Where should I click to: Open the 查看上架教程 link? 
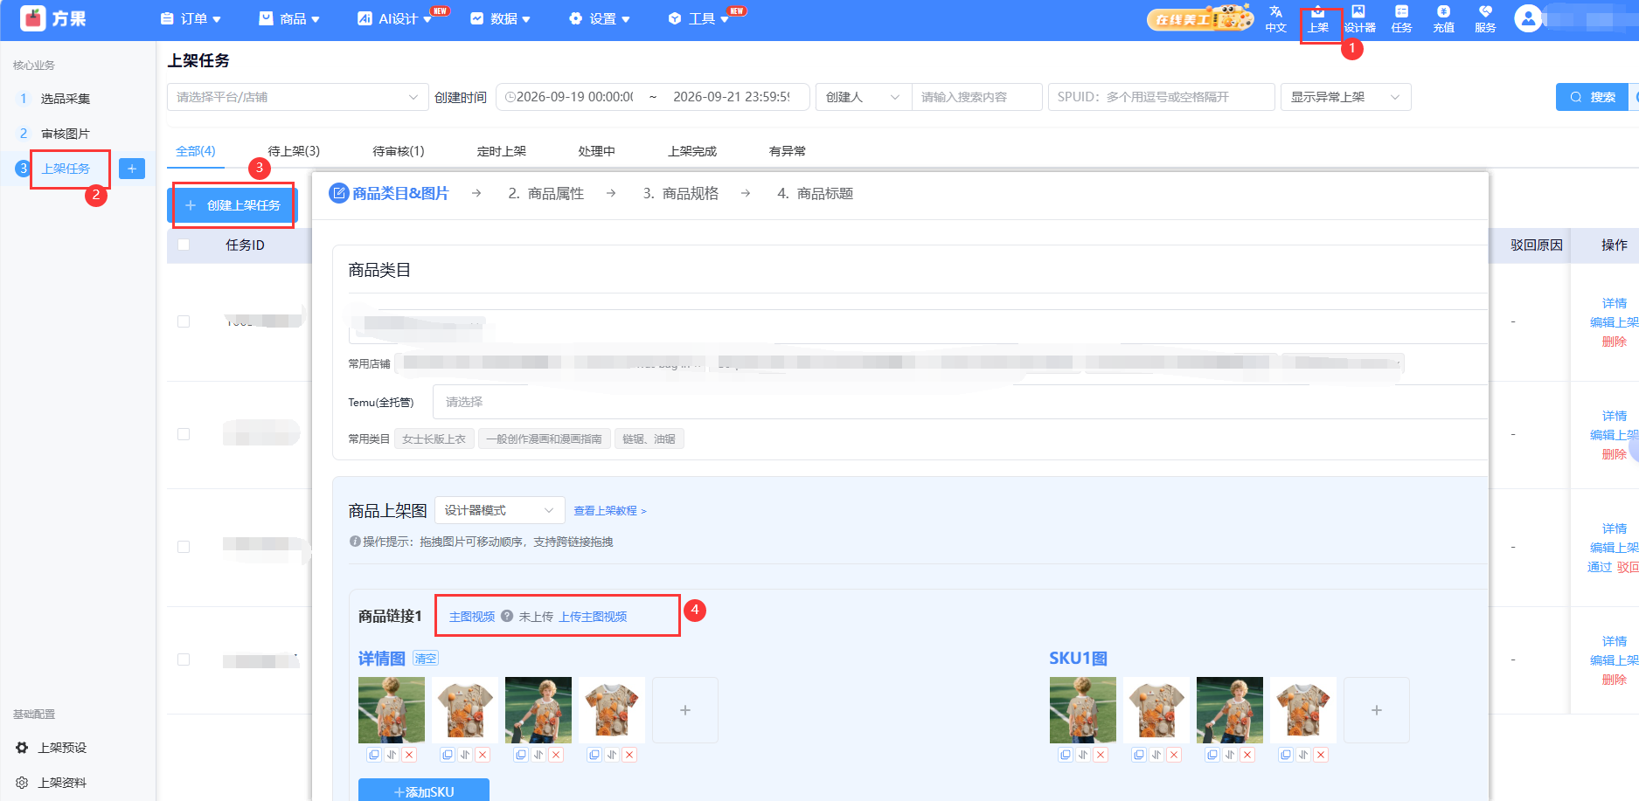tap(610, 511)
